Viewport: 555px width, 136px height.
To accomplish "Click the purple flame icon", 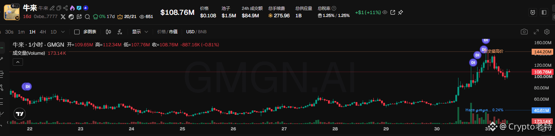I will 72,8.
